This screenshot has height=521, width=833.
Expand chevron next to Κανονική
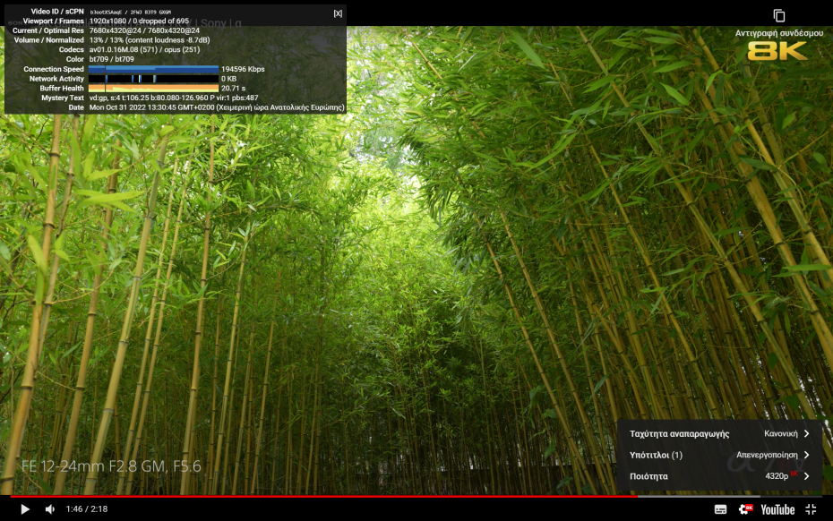coord(807,434)
